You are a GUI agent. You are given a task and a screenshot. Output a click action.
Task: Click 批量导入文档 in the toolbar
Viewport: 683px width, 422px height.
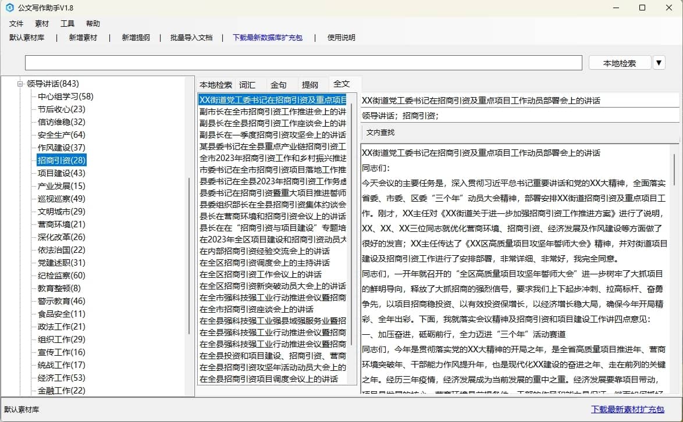click(x=191, y=38)
